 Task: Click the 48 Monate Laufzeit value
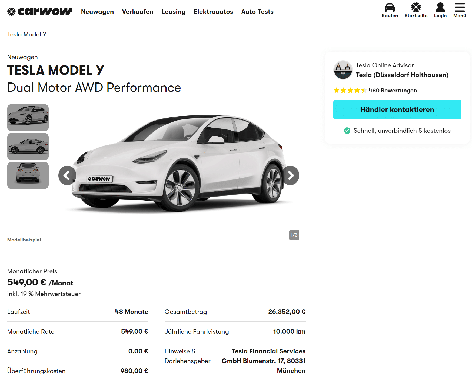[x=132, y=312]
